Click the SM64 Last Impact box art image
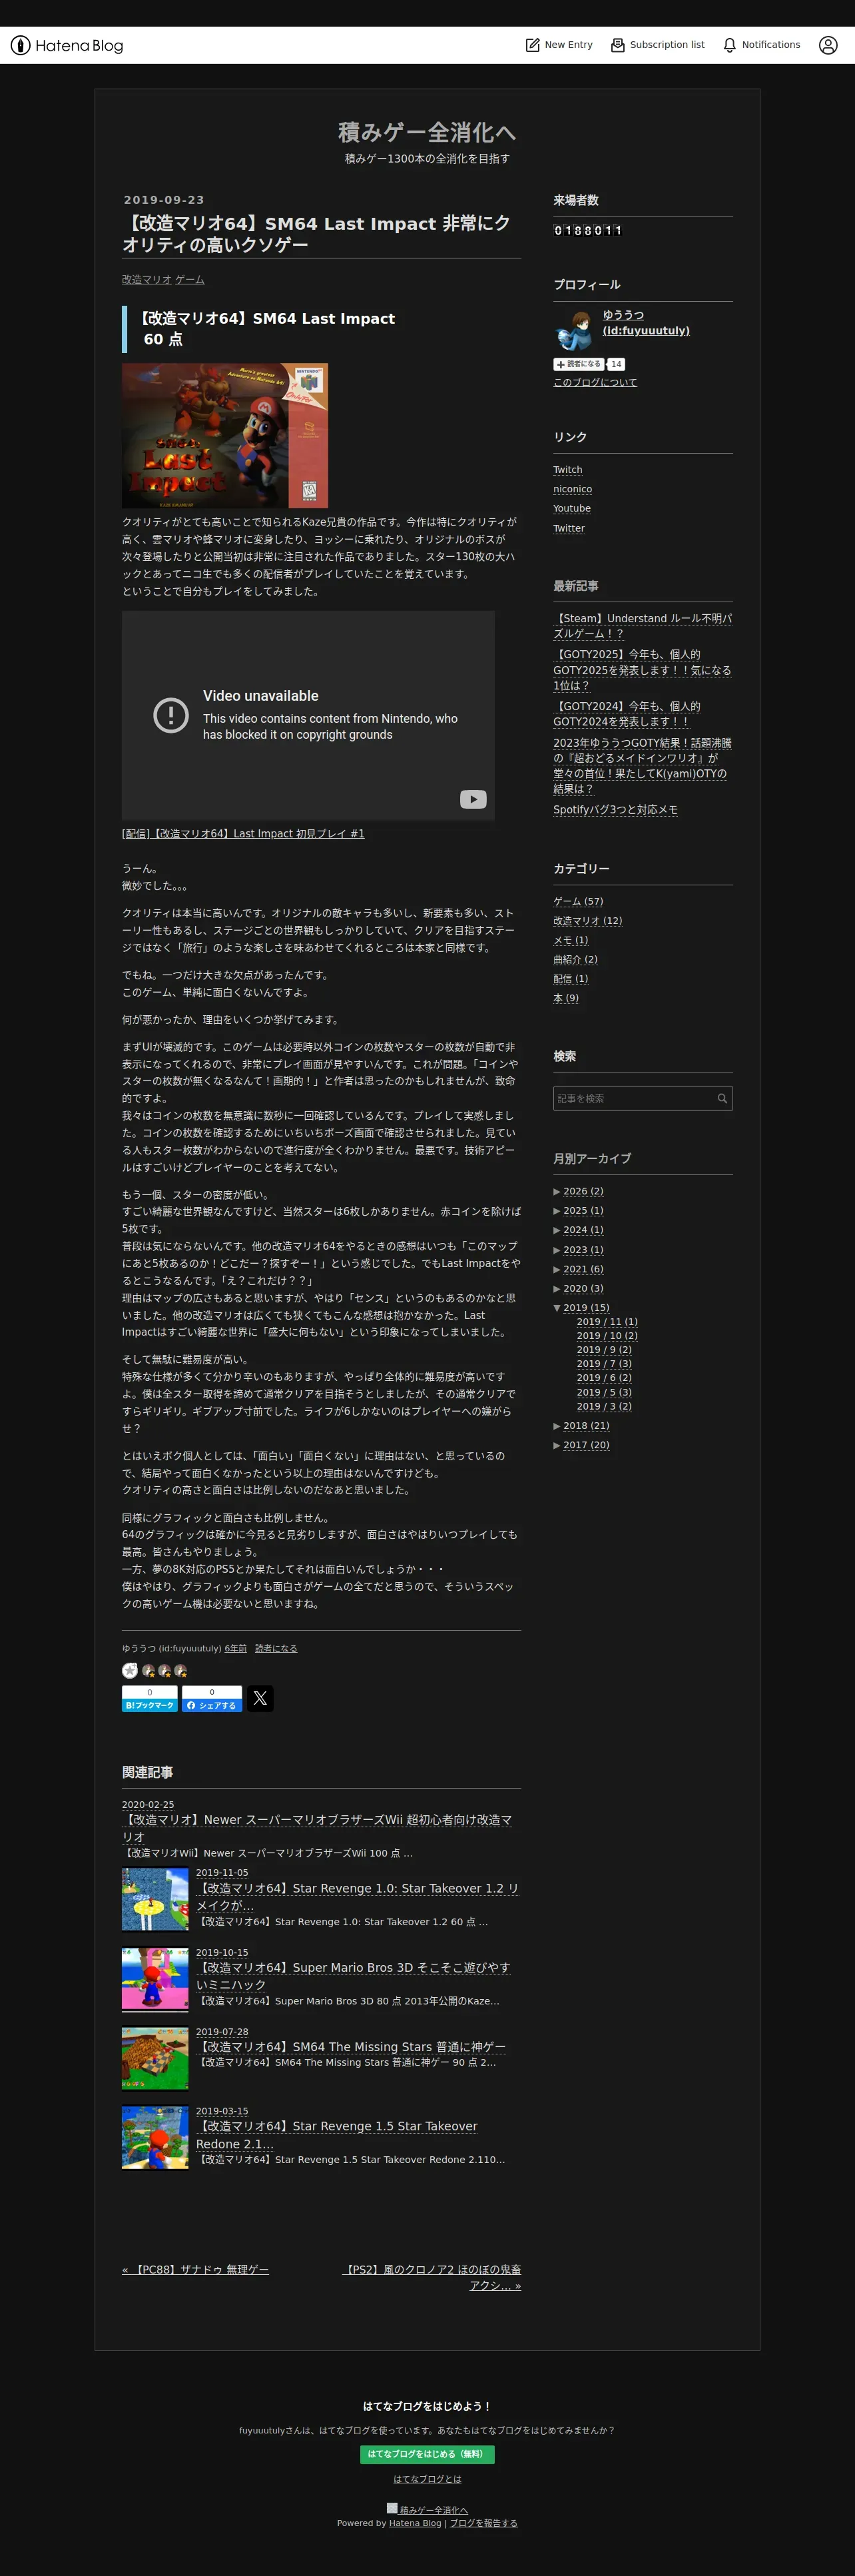Image resolution: width=855 pixels, height=2576 pixels. (x=225, y=435)
